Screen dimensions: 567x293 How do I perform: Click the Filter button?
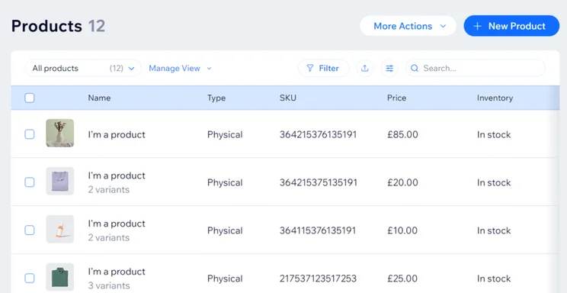[x=323, y=68]
